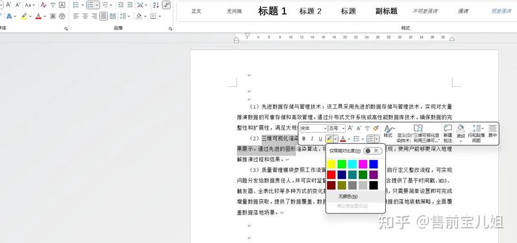Click the Distributed alignment icon in ribbon
Viewport: 517px width, 243px height.
(x=112, y=16)
